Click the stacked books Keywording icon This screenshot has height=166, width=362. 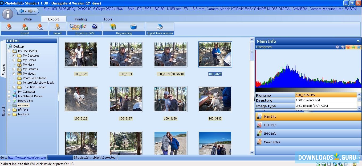[113, 27]
